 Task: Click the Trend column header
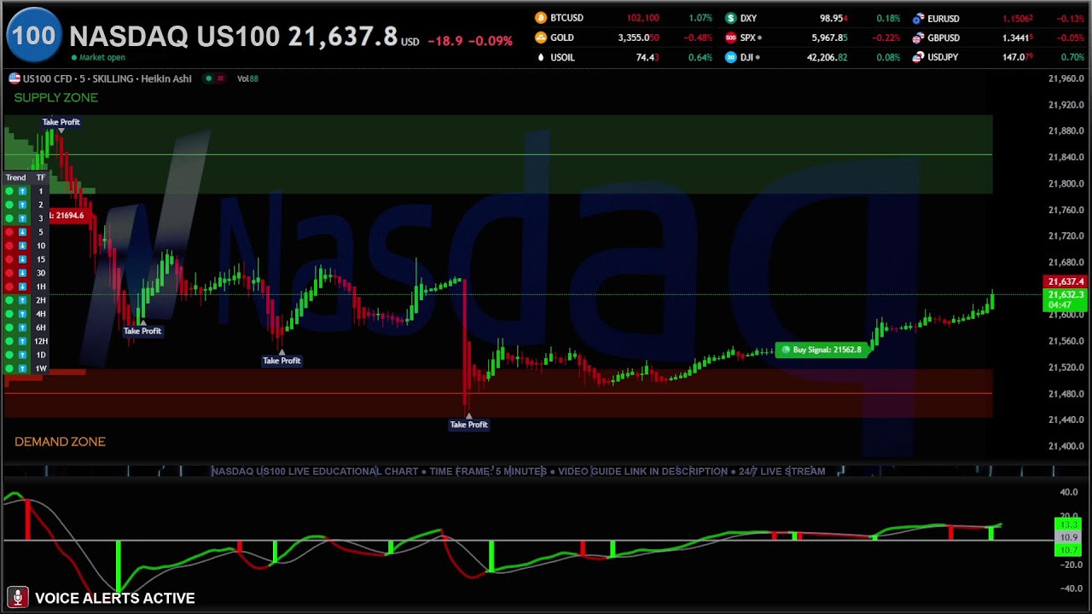tap(16, 177)
